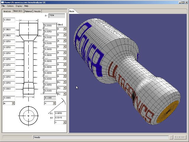
Task: Open the Blend dropdown set to A
Action: (62, 41)
